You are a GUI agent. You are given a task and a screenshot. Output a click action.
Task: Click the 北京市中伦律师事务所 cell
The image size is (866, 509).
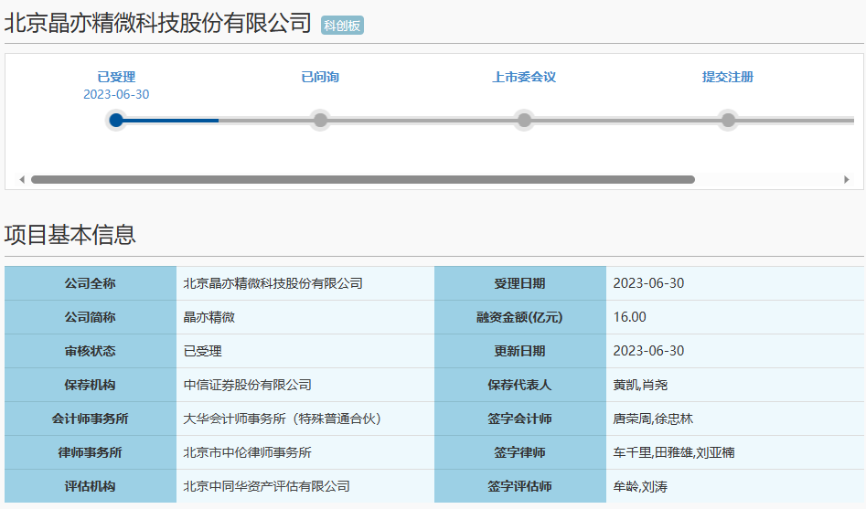305,452
